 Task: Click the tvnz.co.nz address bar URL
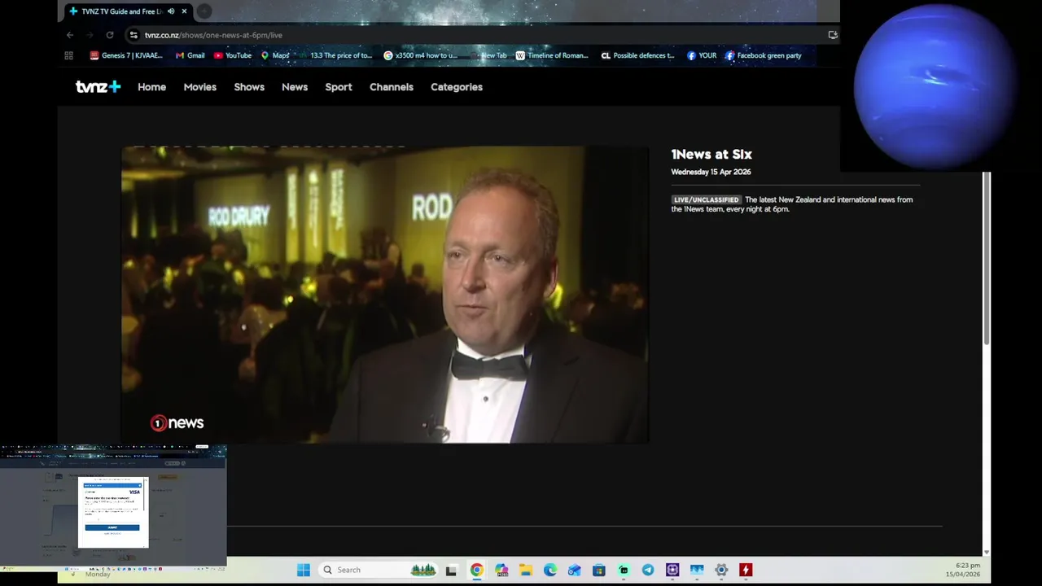[213, 35]
